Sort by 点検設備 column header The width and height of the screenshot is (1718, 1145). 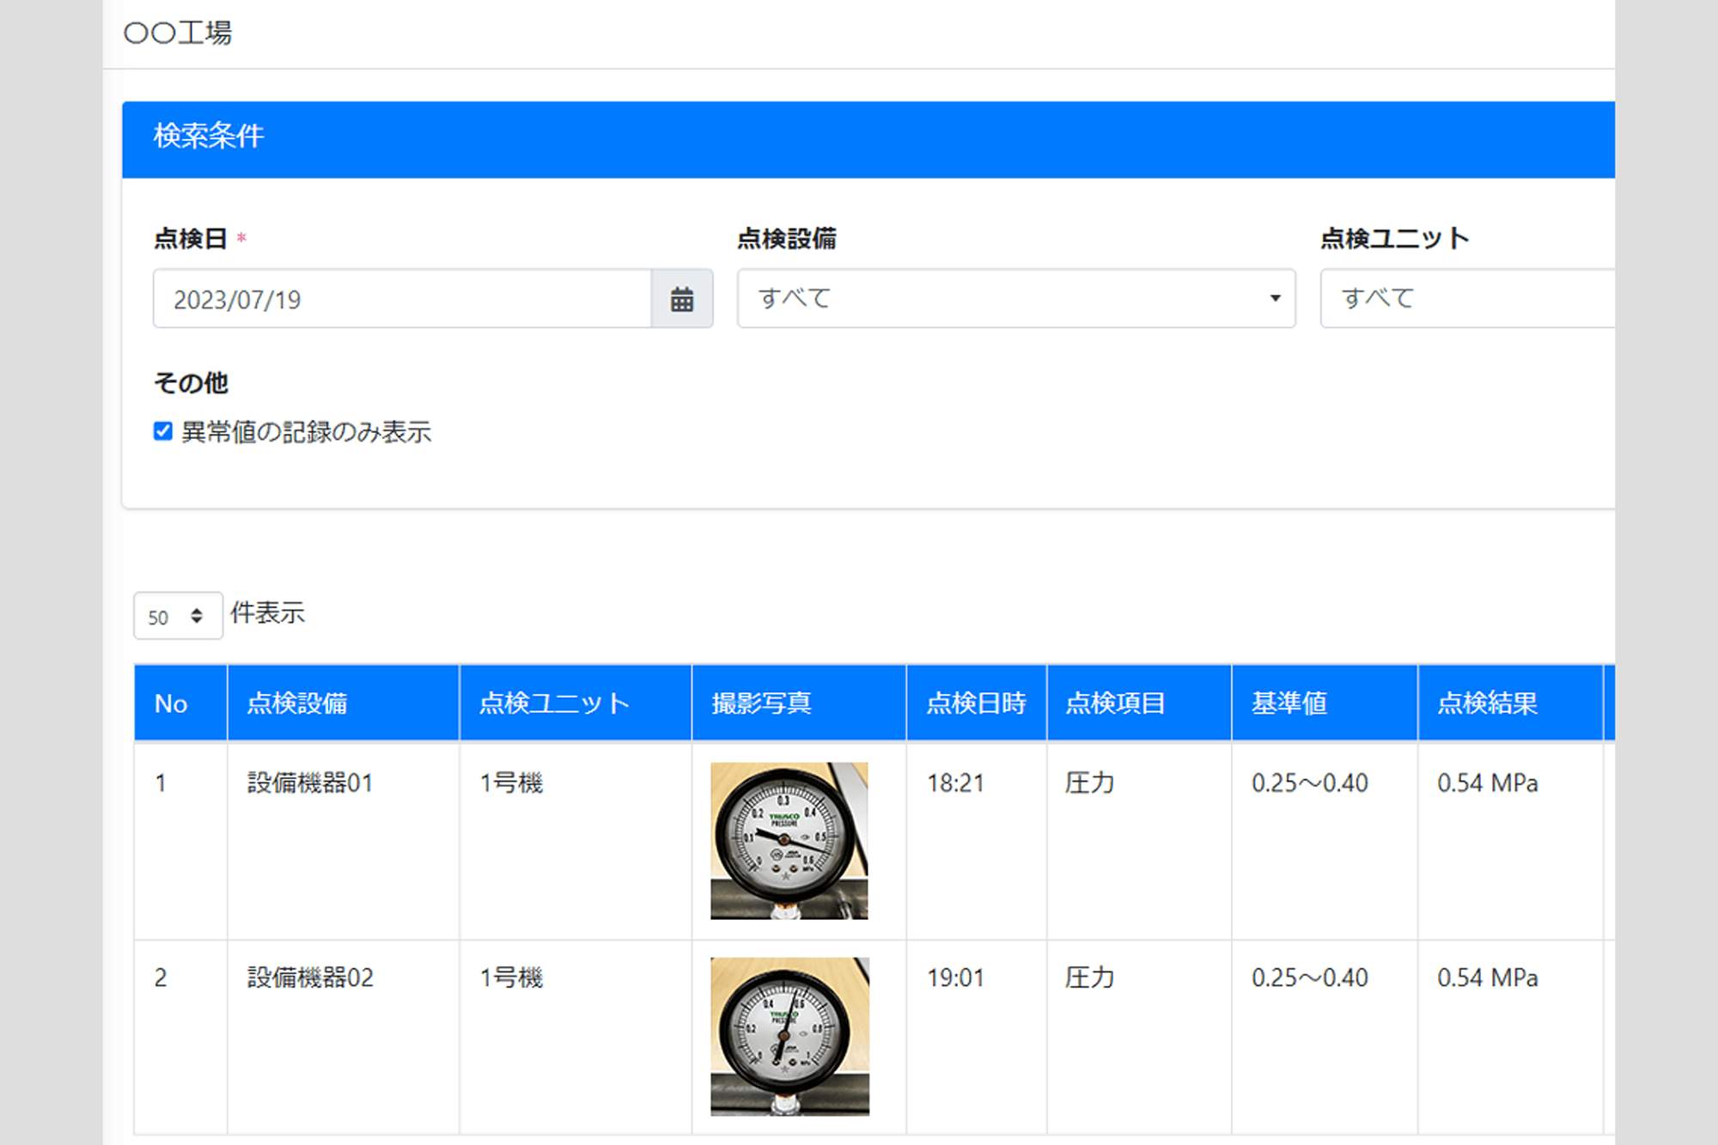tap(297, 703)
